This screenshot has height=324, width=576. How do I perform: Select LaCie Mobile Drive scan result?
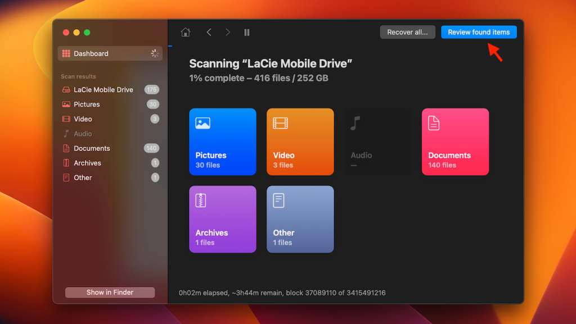tap(103, 90)
